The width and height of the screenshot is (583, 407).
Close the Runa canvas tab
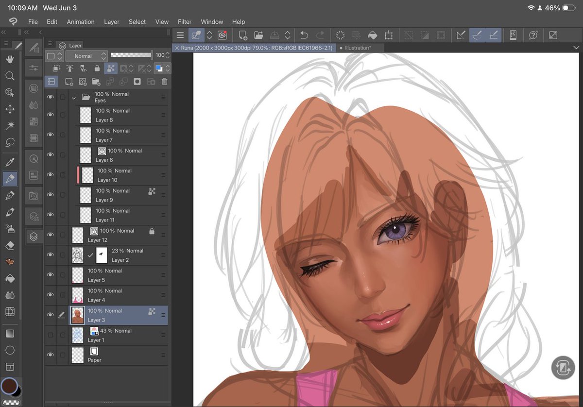177,48
